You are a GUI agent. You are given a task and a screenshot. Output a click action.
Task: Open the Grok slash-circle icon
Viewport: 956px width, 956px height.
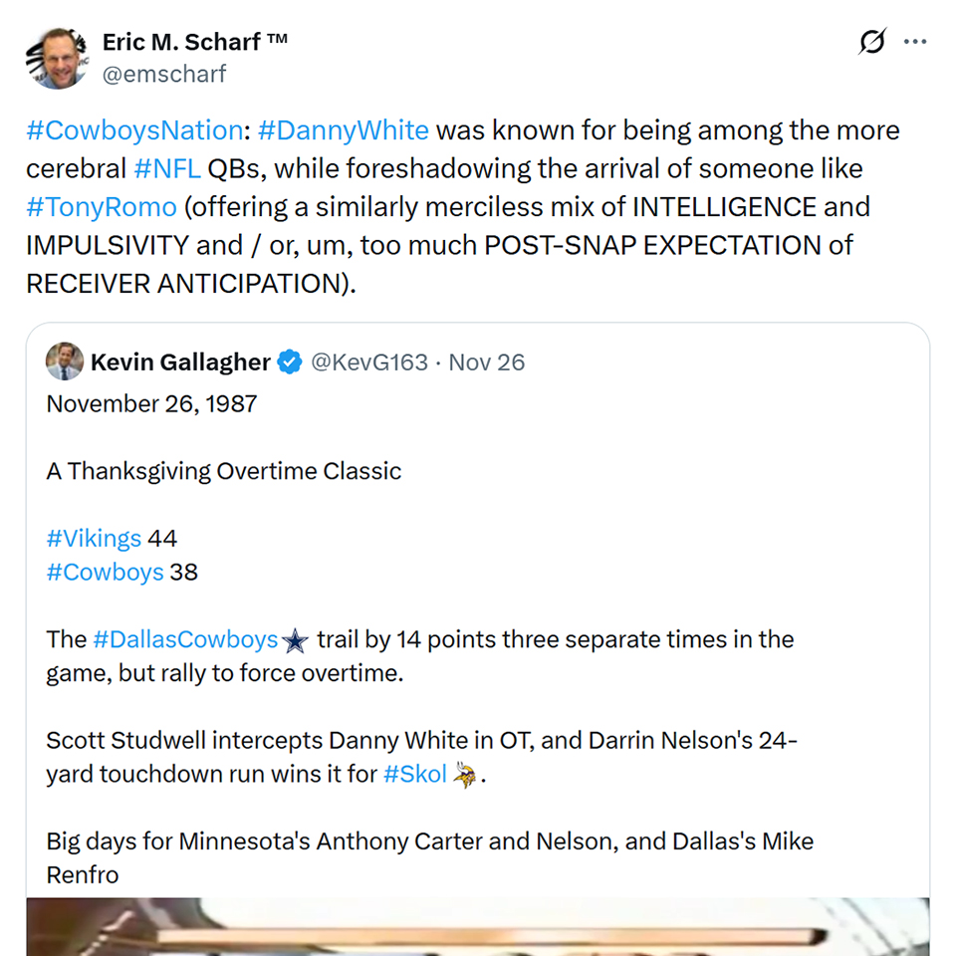[872, 43]
